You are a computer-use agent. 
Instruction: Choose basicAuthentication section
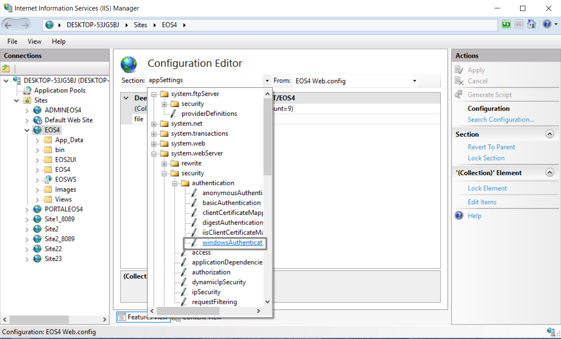click(231, 203)
